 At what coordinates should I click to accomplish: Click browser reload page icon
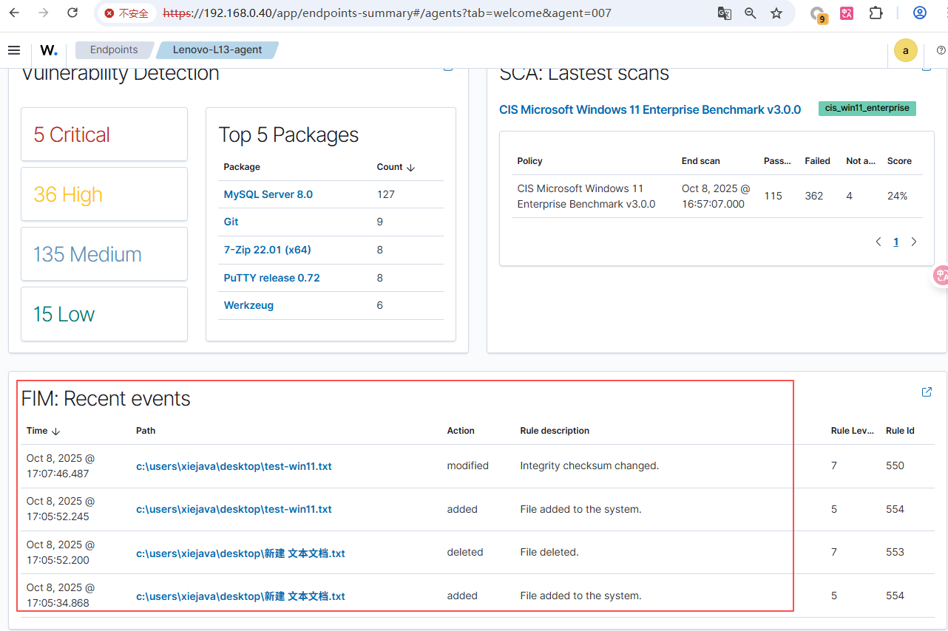click(72, 13)
